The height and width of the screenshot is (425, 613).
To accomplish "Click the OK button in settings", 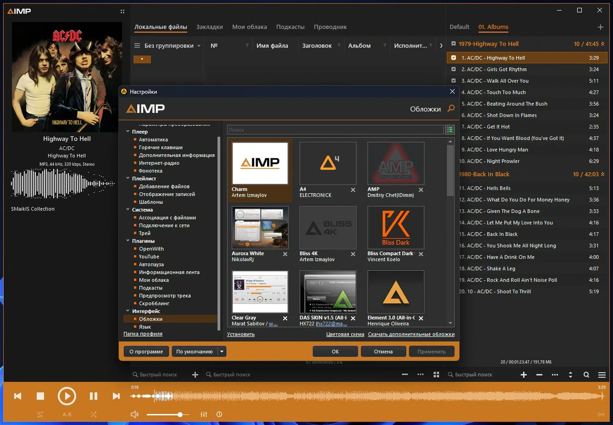I will coord(335,351).
